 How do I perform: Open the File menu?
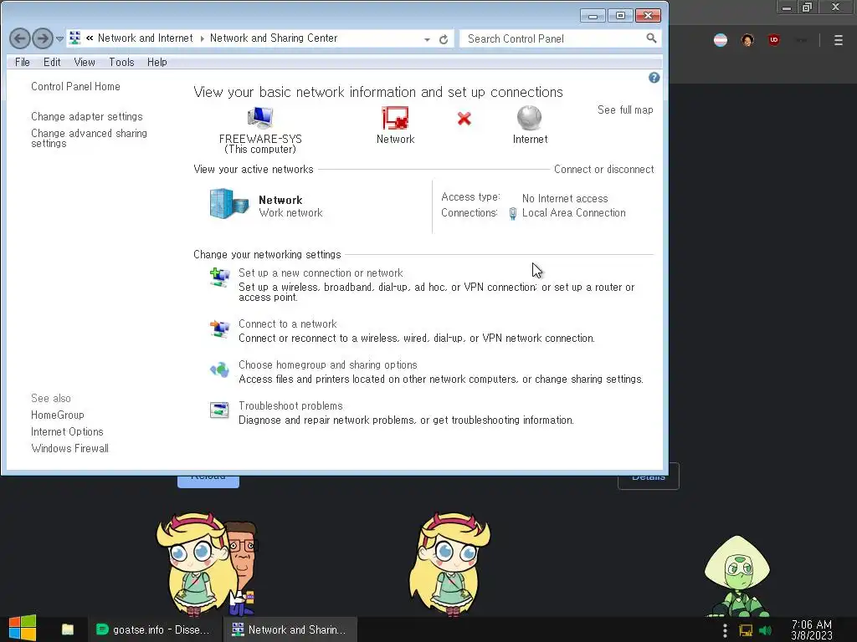[23, 62]
